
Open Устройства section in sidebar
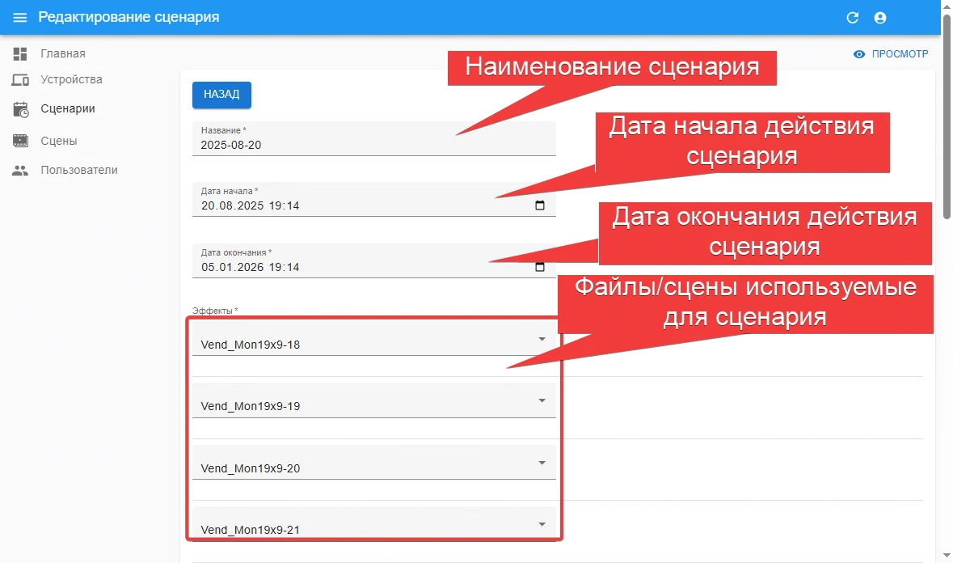[71, 80]
